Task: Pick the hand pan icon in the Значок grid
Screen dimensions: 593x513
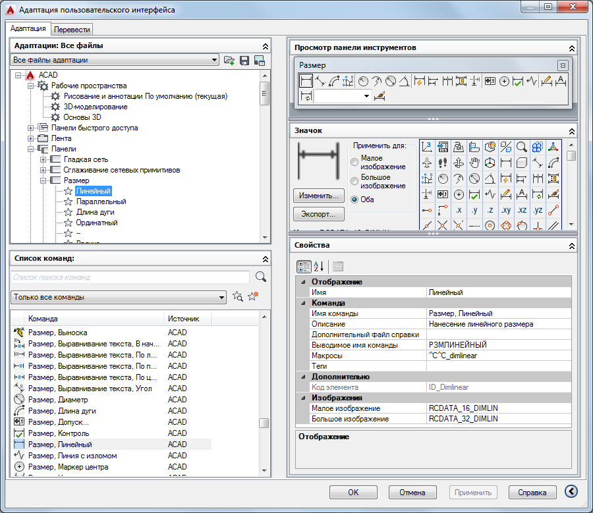Action: click(x=474, y=163)
